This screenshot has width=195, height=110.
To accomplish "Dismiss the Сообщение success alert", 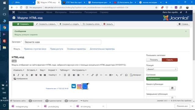I will pos(186,31).
